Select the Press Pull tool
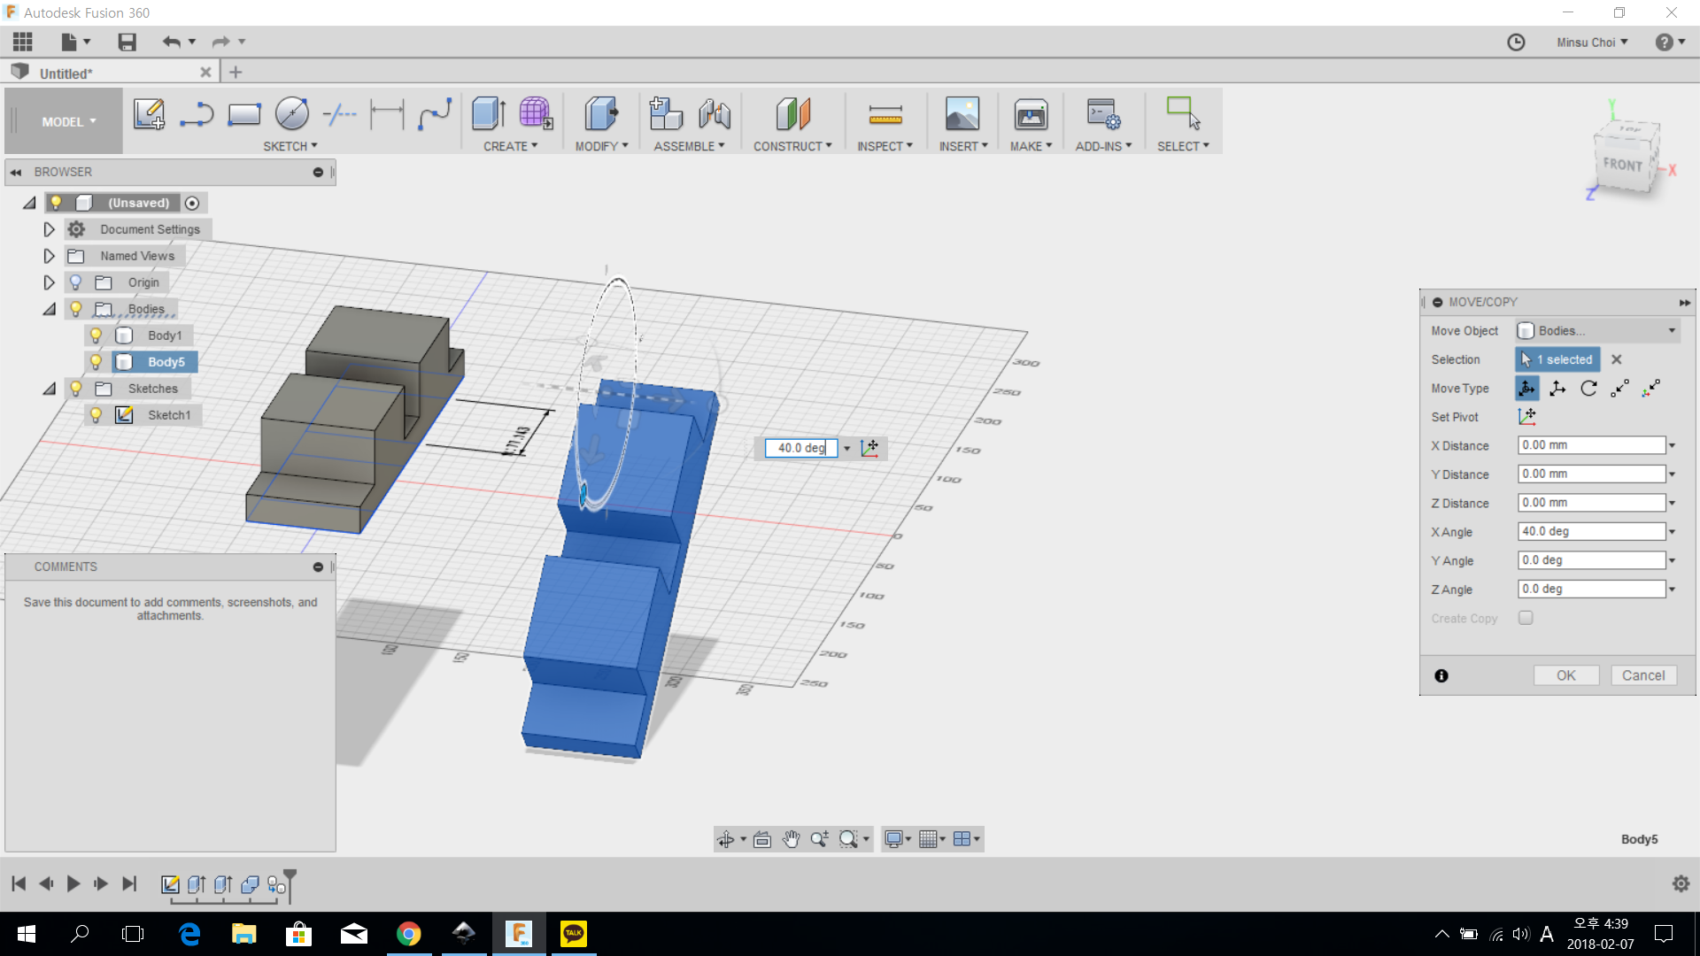 [x=601, y=114]
